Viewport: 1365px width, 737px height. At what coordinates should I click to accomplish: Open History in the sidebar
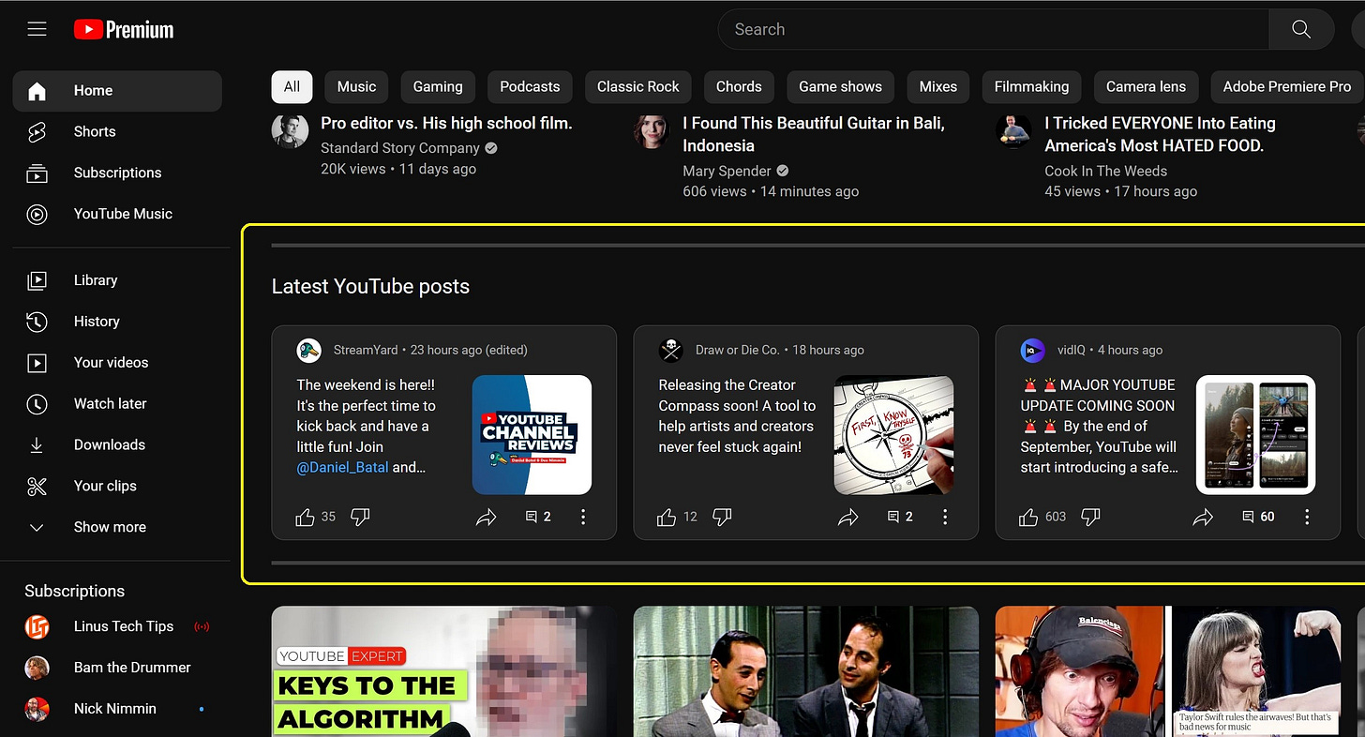[x=117, y=322]
